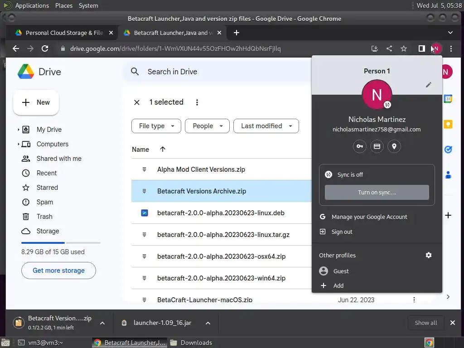Hide the side panel with chevron
This screenshot has width=464, height=348.
point(448,297)
